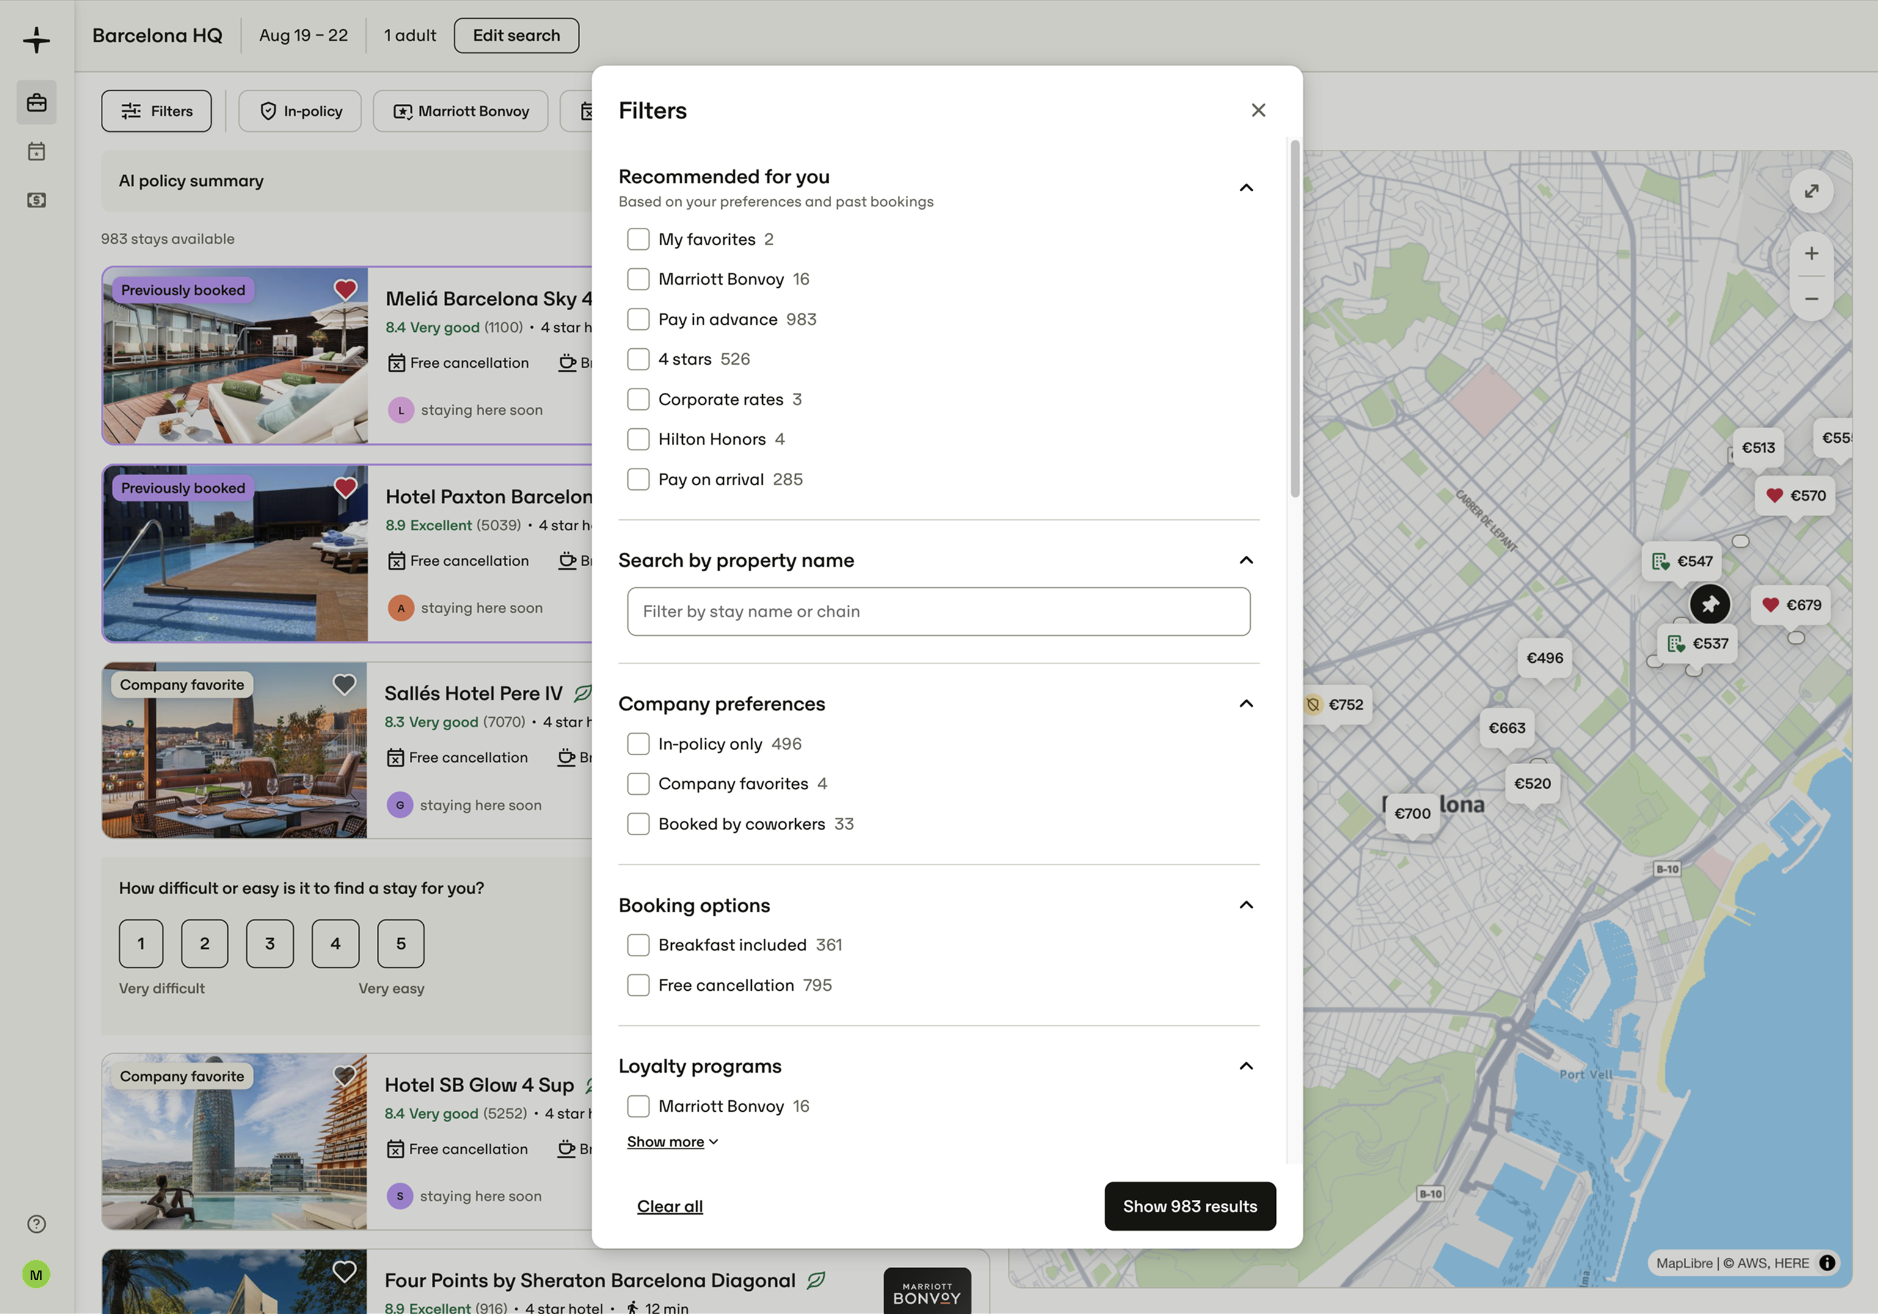Enable the Free cancellation filter checkbox
The height and width of the screenshot is (1314, 1878).
[x=638, y=985]
